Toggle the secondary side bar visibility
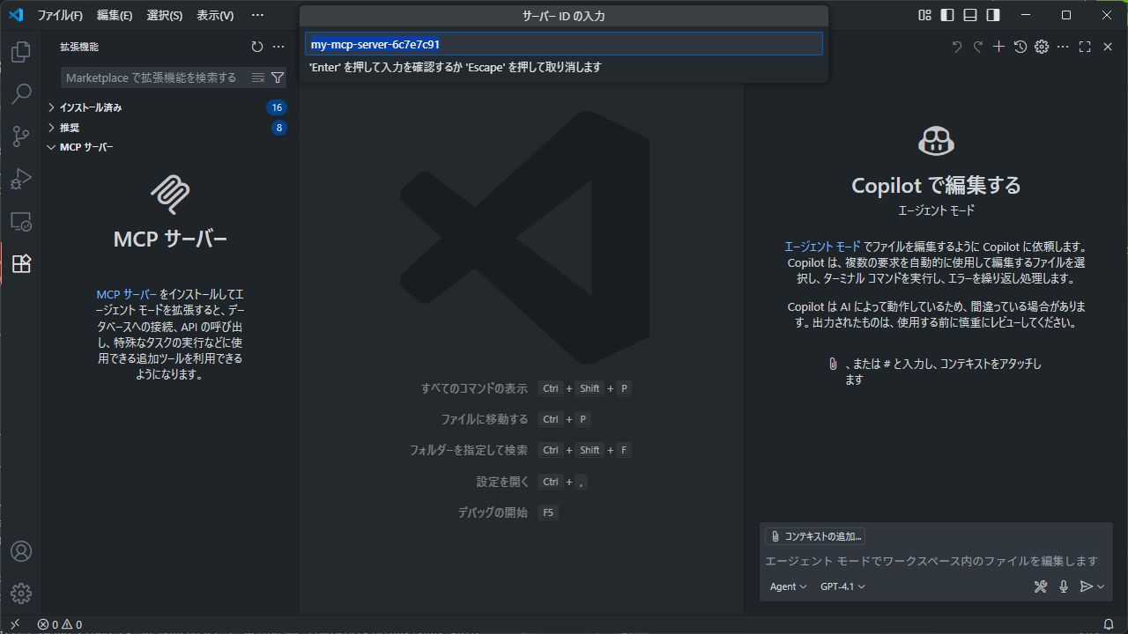Image resolution: width=1128 pixels, height=634 pixels. 993,15
